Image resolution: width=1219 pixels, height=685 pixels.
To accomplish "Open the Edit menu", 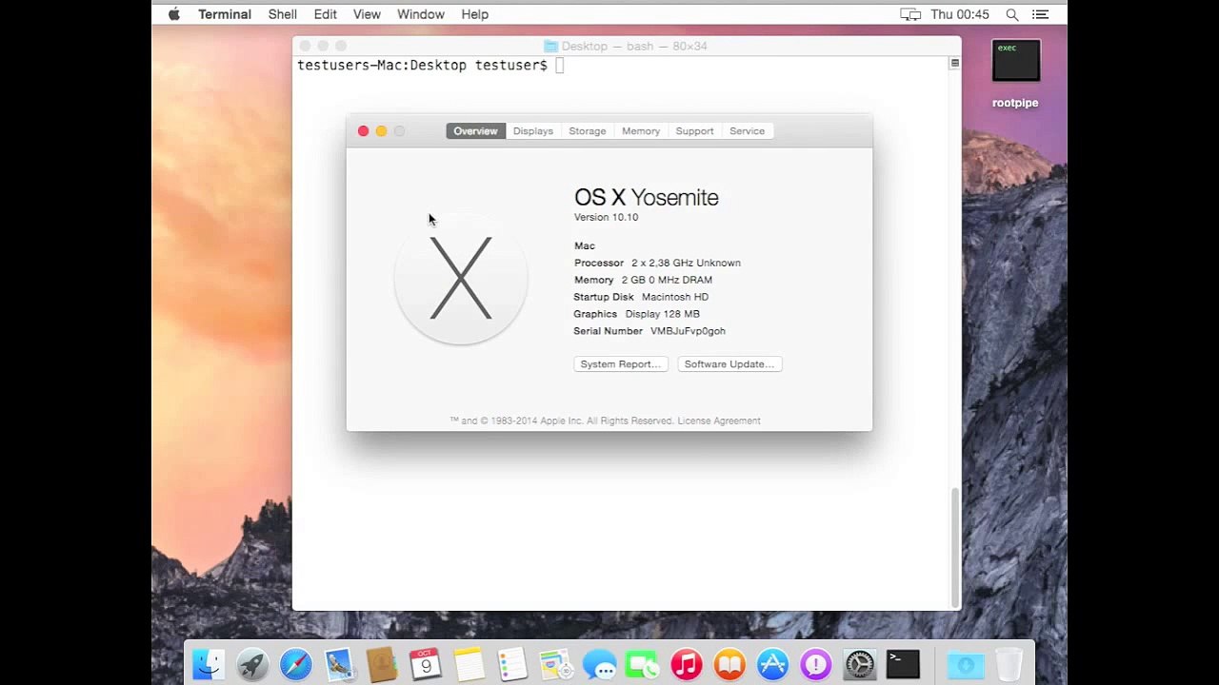I will pyautogui.click(x=326, y=14).
